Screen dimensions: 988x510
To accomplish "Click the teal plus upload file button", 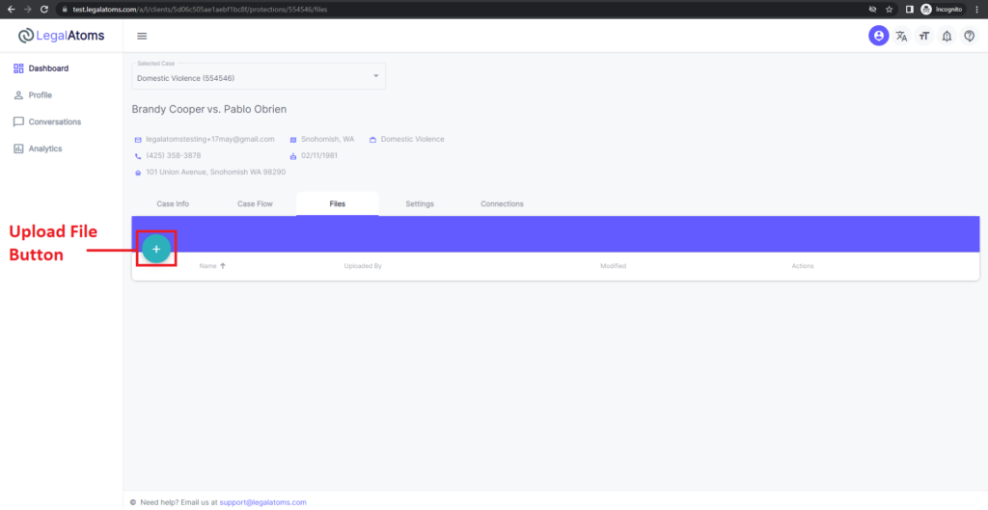I will 156,249.
